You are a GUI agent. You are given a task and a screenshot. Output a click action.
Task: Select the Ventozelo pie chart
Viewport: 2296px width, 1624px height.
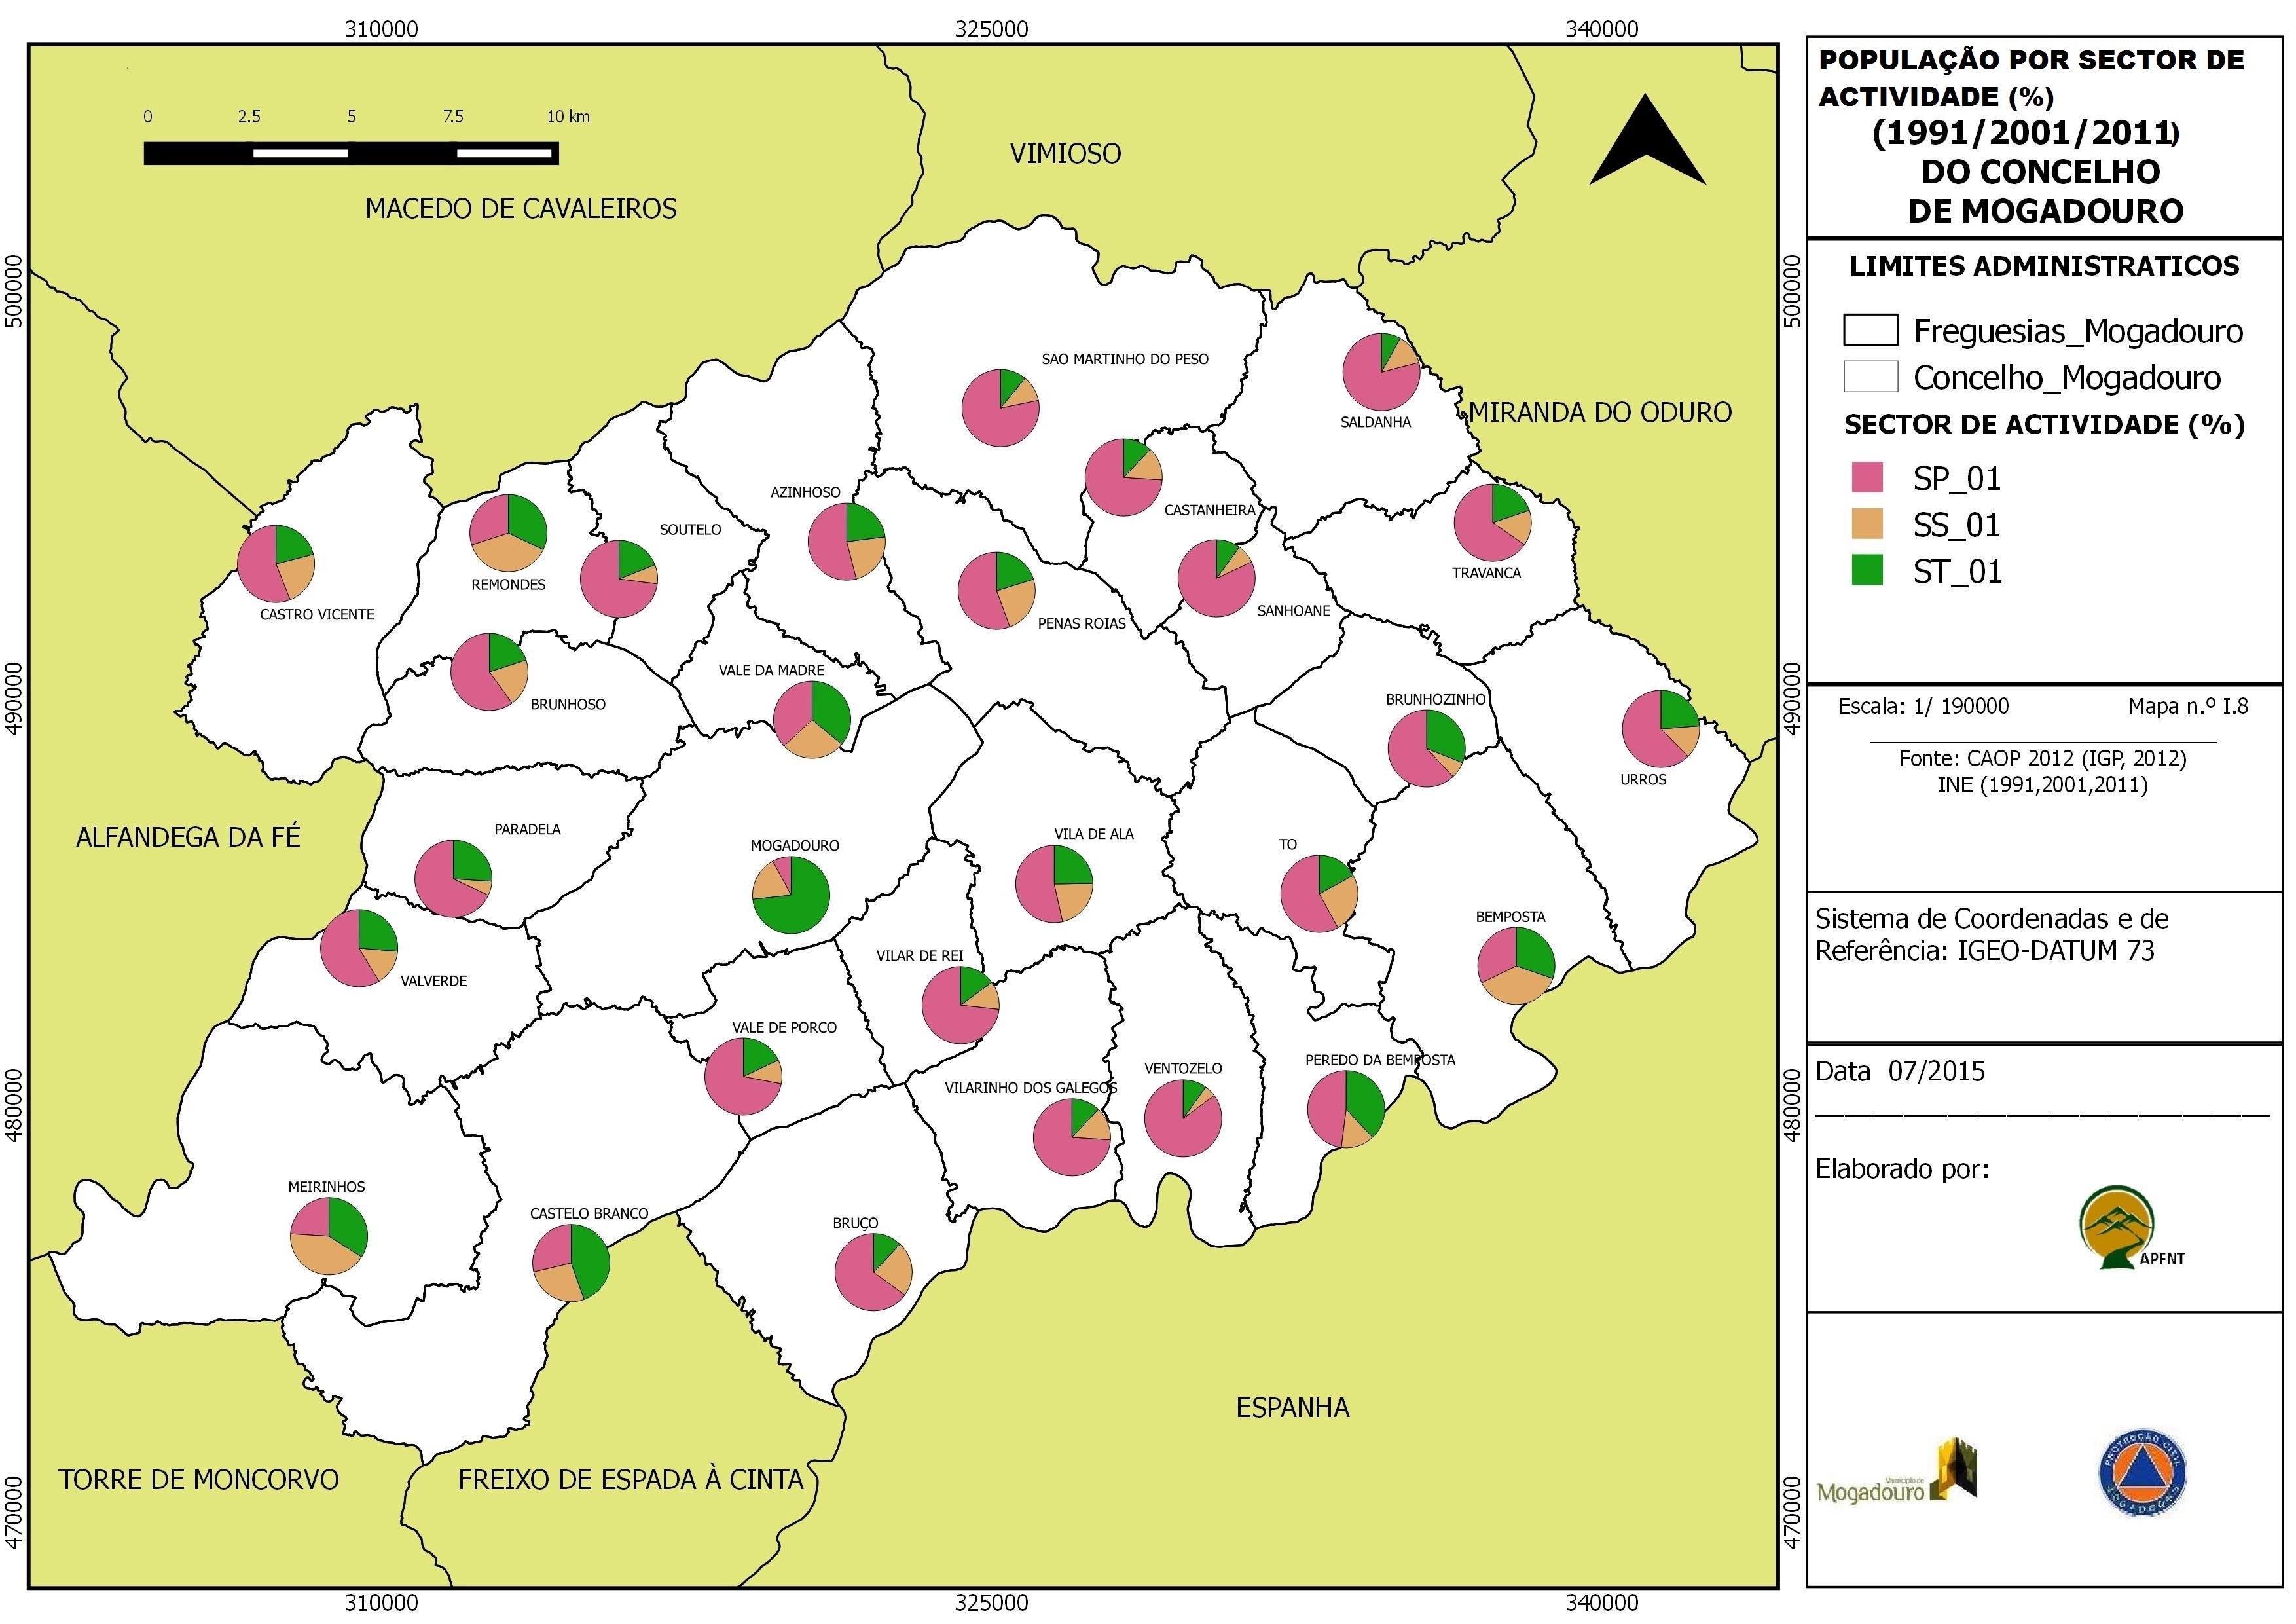point(1183,1118)
